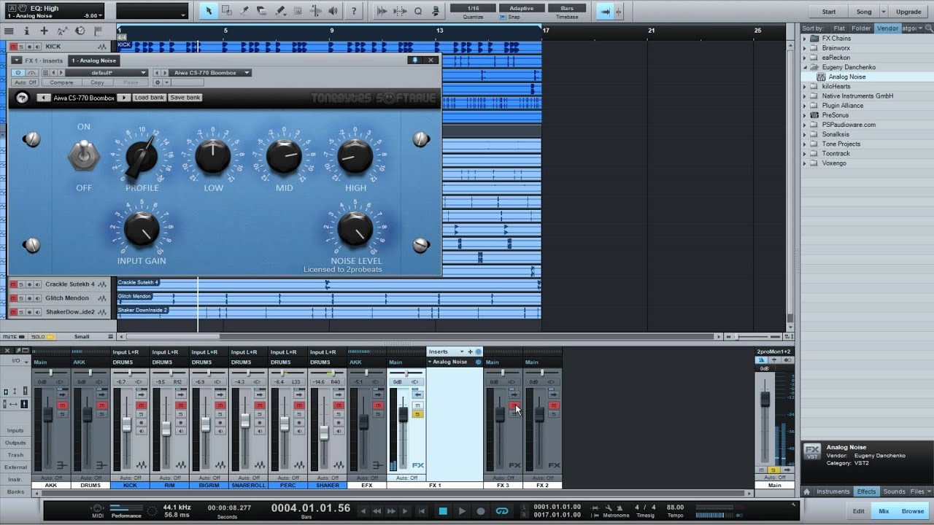
Task: Mute the FX 3 mixer channel
Action: (x=514, y=405)
